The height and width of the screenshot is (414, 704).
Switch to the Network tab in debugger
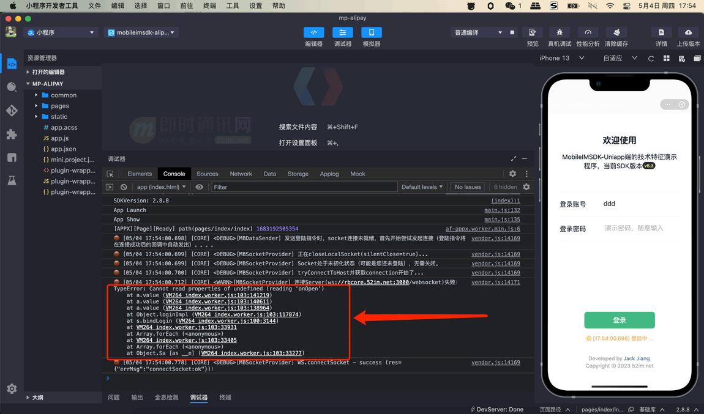pyautogui.click(x=241, y=174)
